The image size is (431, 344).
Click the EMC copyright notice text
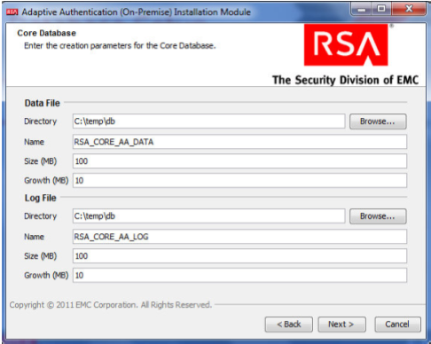111,305
